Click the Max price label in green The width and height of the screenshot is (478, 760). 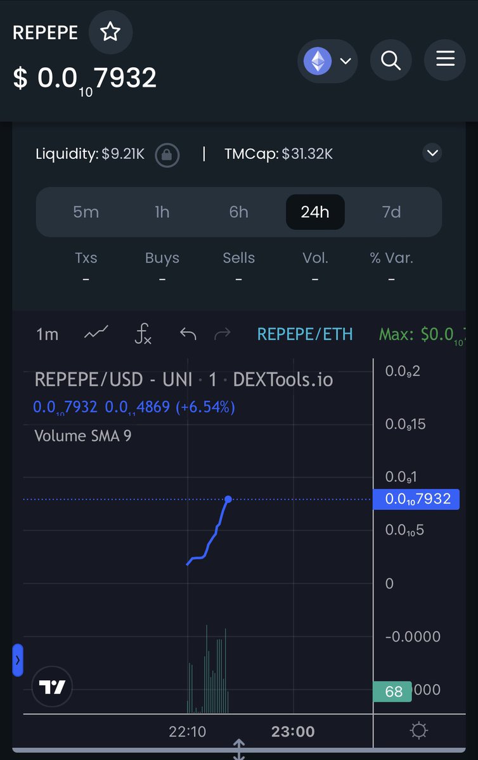point(422,334)
